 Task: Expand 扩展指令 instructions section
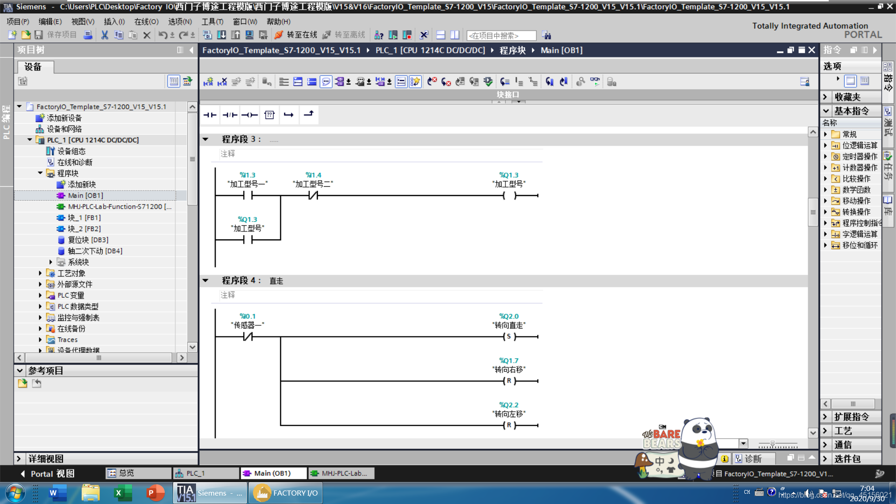(x=825, y=417)
